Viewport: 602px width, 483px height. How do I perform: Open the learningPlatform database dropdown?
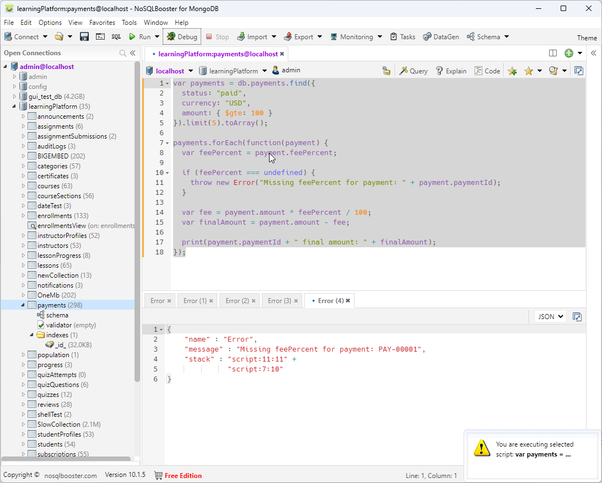[x=264, y=71]
